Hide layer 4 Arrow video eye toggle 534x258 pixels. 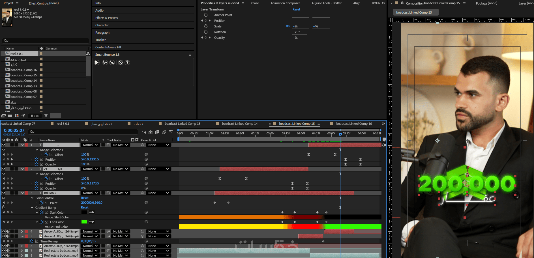pos(4,231)
